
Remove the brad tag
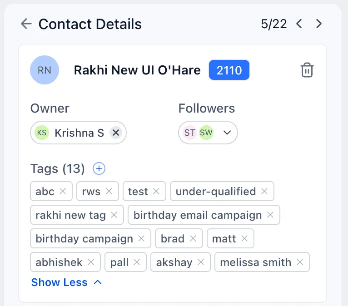coord(193,238)
